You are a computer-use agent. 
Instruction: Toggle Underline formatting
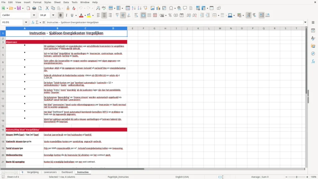(72, 15)
